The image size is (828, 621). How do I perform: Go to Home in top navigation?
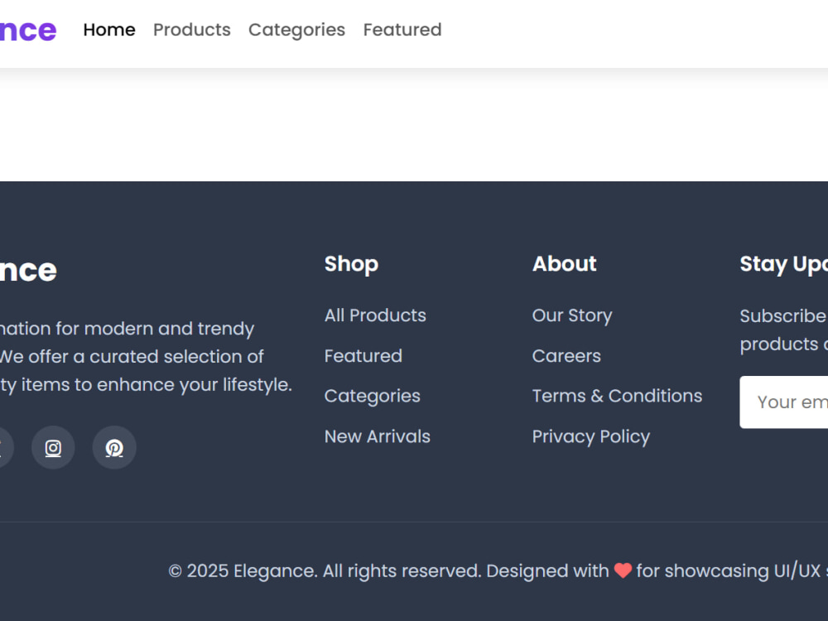(x=109, y=30)
